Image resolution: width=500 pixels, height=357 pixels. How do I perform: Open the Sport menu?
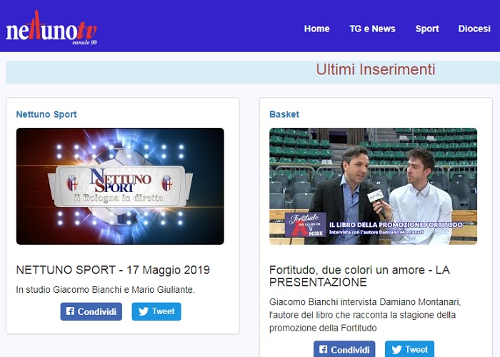(x=427, y=29)
